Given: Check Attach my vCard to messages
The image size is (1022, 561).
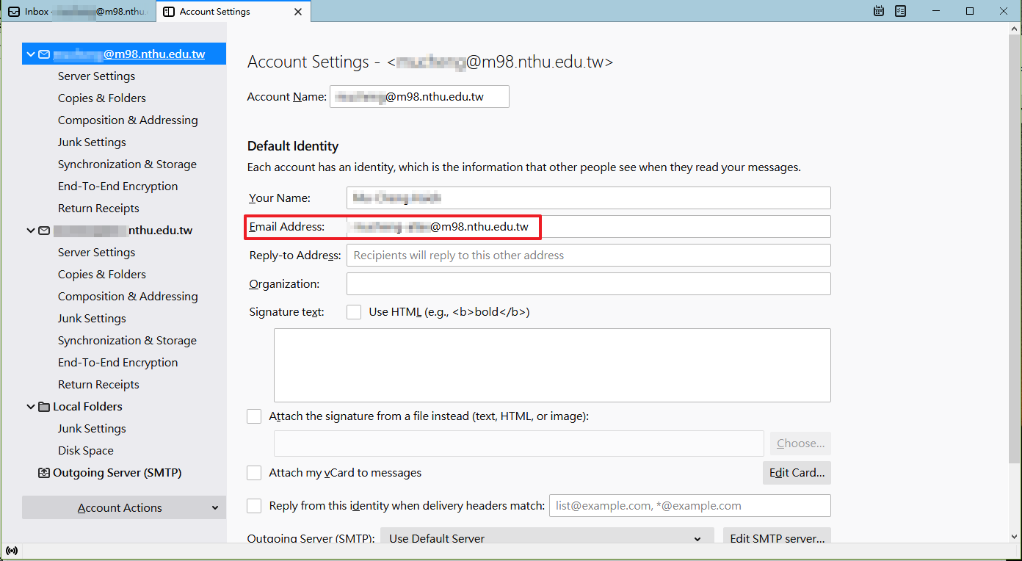Looking at the screenshot, I should 254,473.
